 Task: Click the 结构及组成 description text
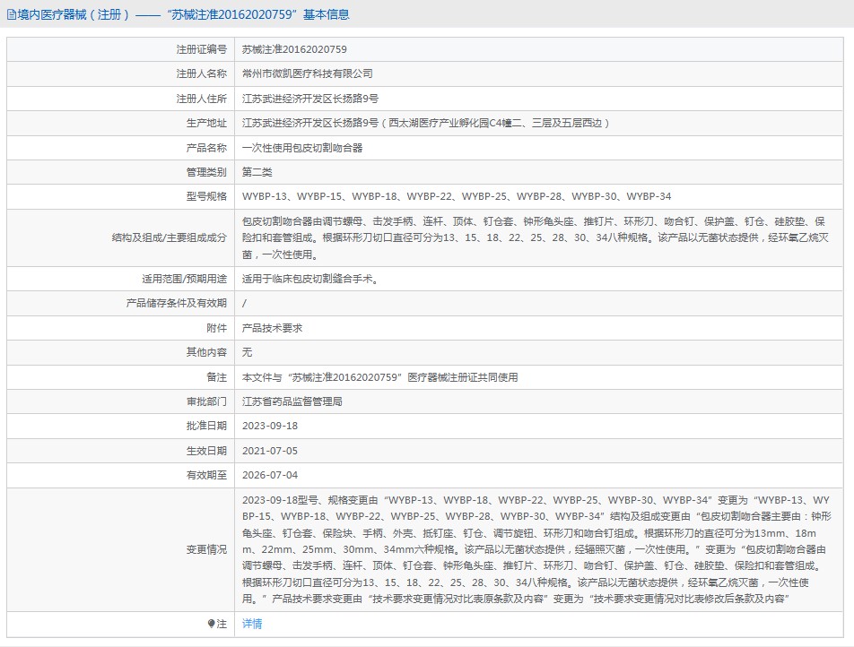pos(535,237)
